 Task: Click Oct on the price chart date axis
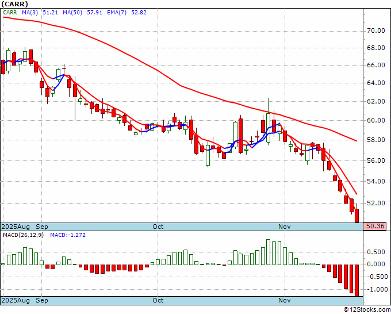(158, 227)
